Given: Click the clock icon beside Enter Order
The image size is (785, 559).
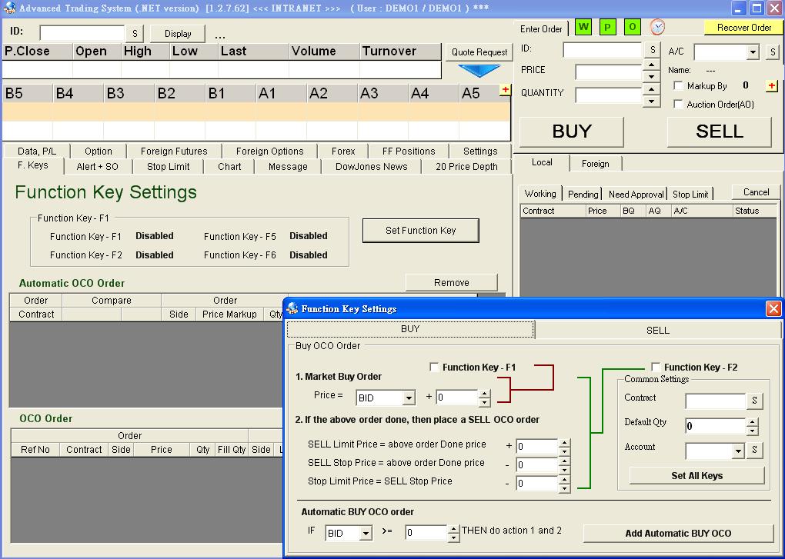Looking at the screenshot, I should 657,28.
